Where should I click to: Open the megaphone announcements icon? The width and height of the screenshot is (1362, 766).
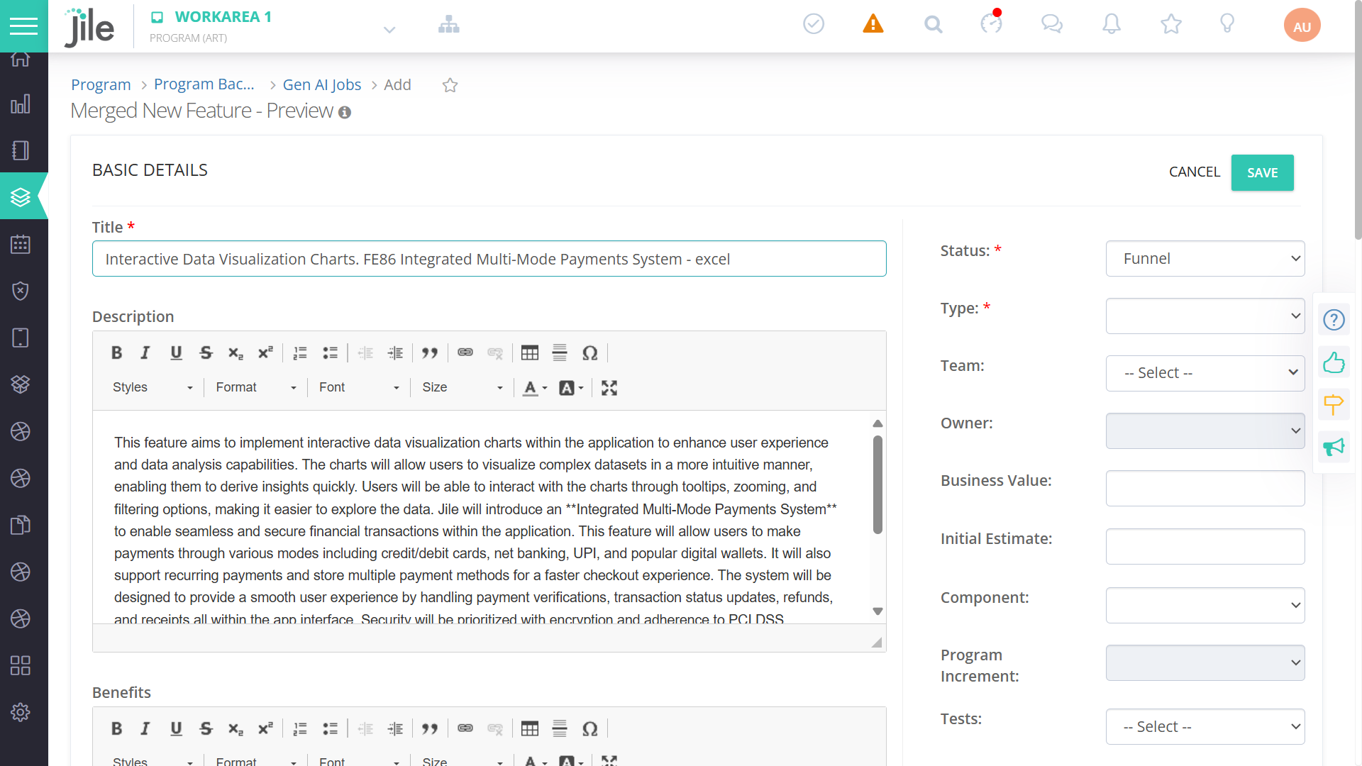point(1334,447)
